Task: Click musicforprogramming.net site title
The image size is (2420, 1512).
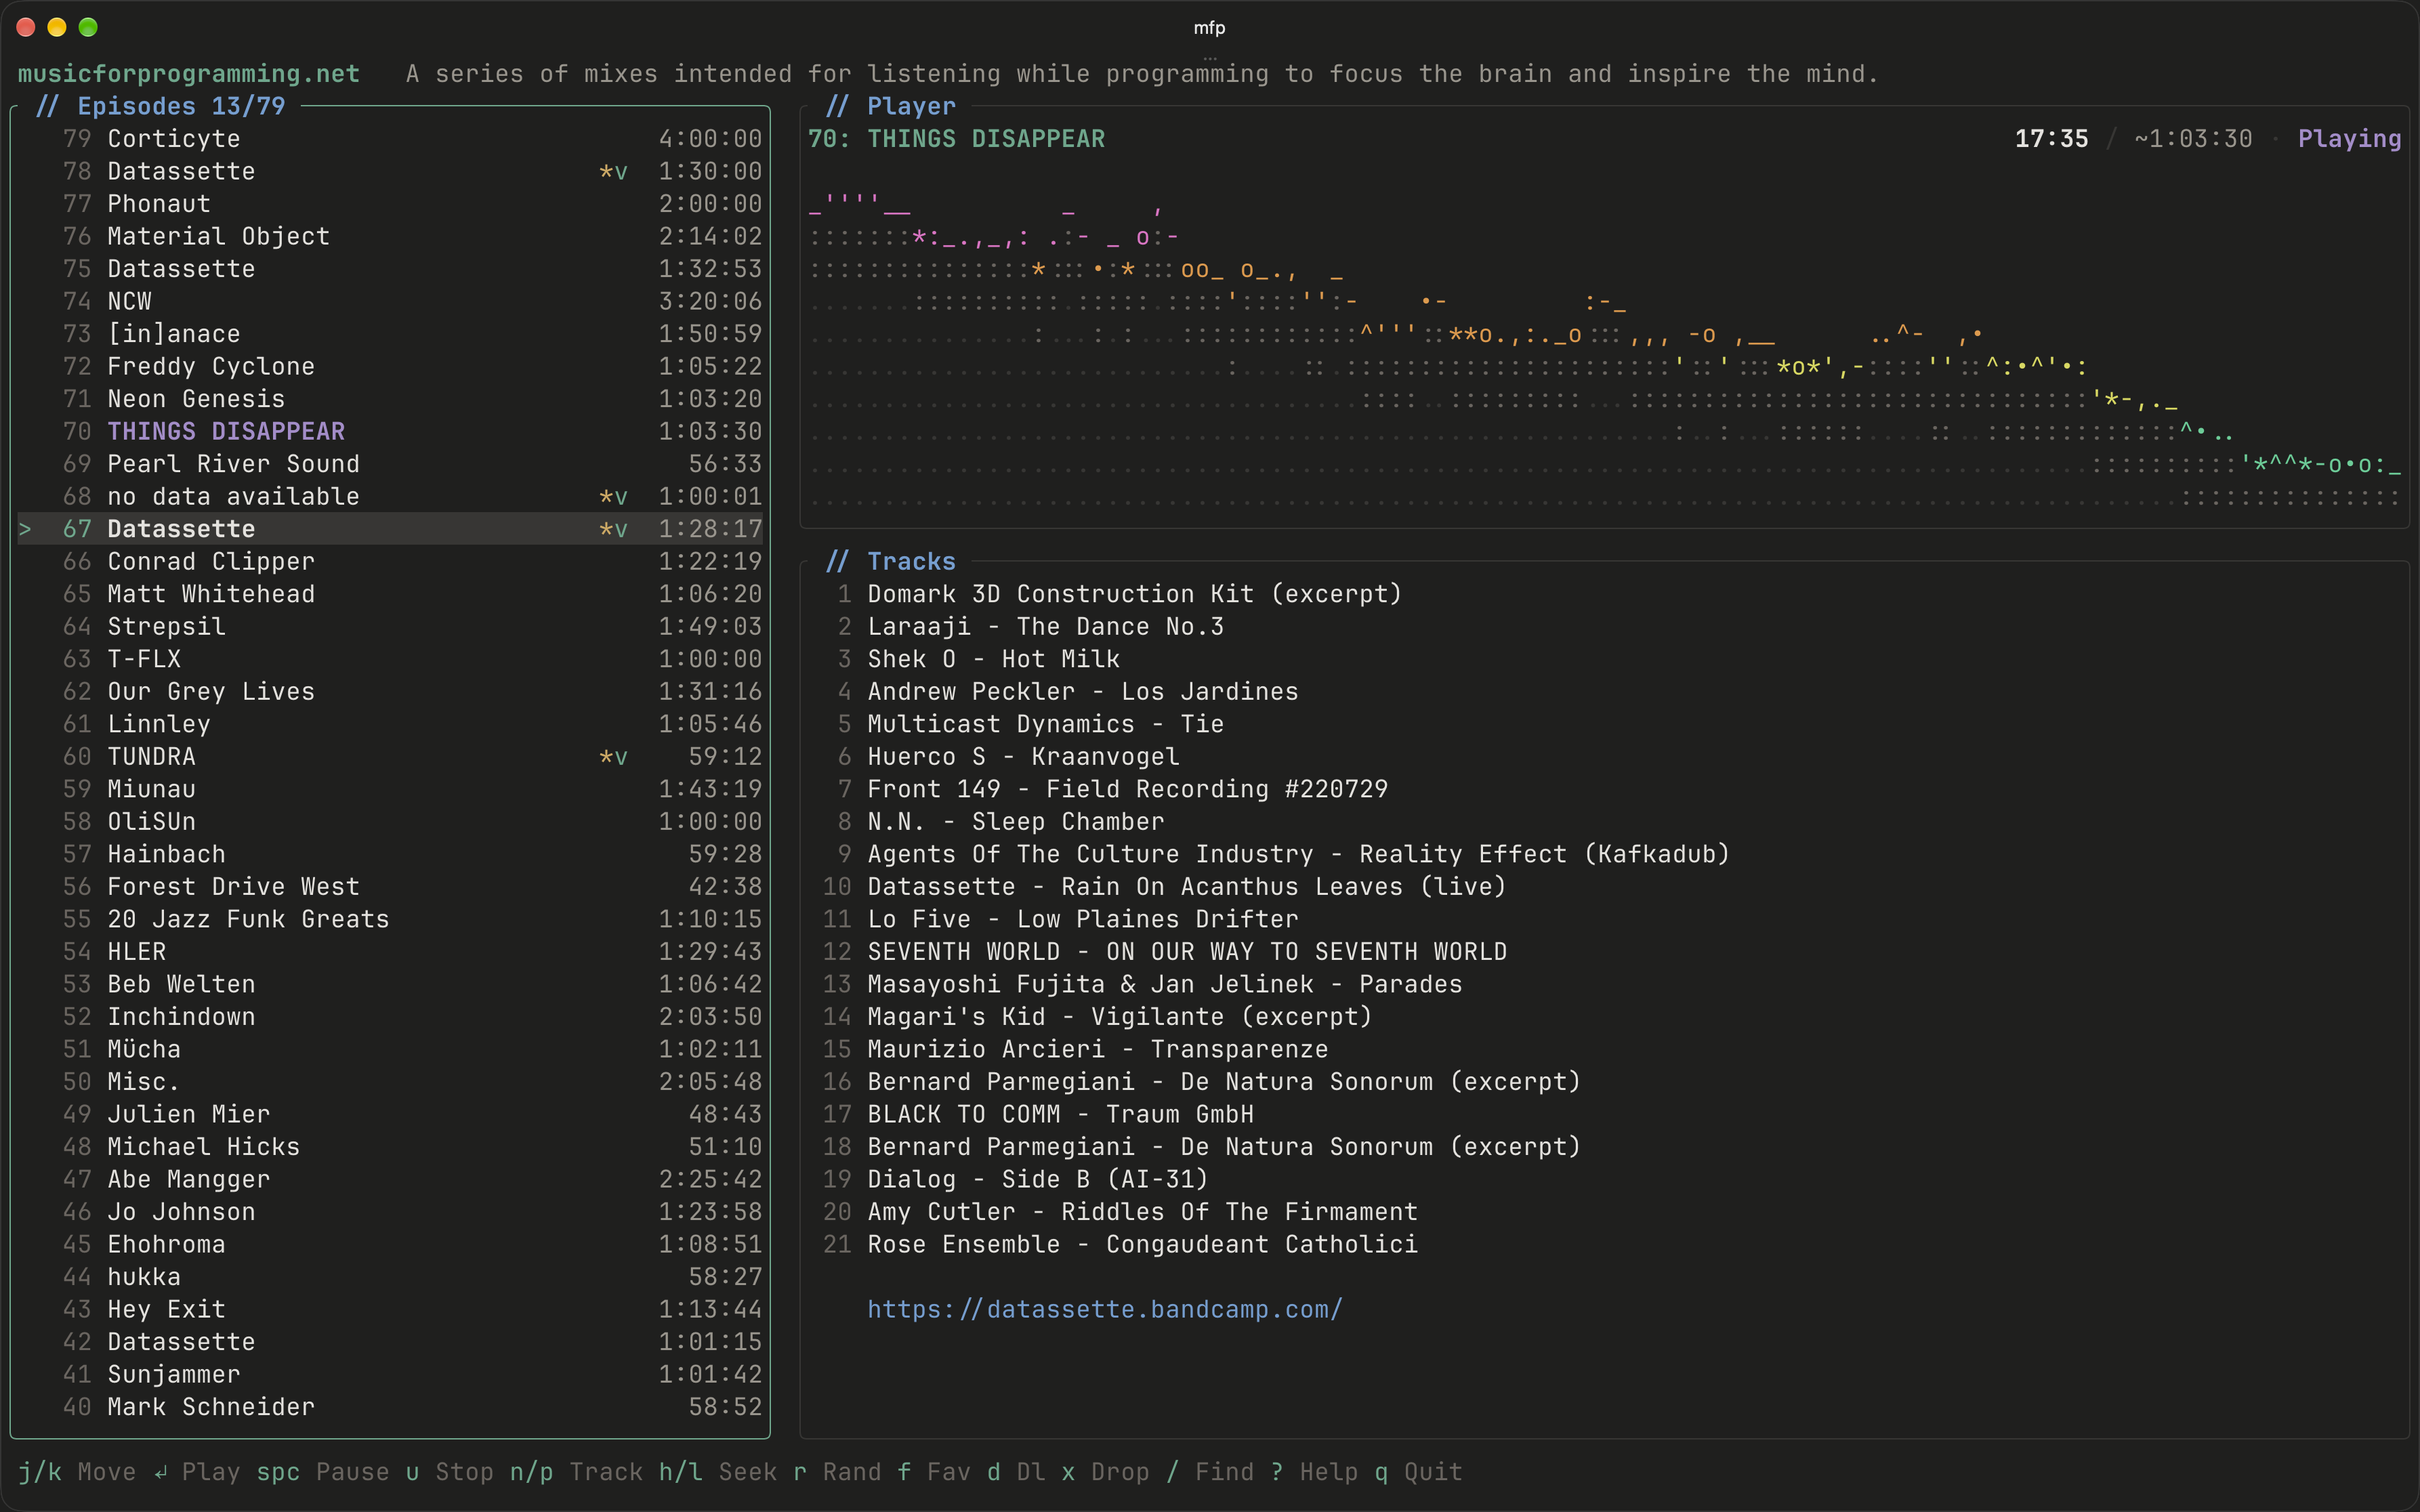Action: 189,73
